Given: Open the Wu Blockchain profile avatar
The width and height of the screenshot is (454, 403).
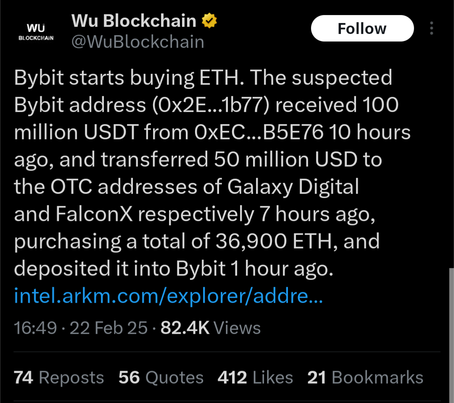Looking at the screenshot, I should (36, 31).
